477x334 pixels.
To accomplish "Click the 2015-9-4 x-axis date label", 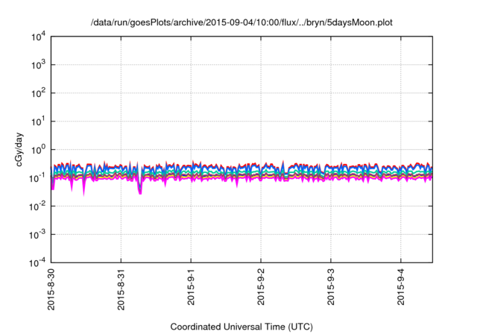I will tap(401, 287).
